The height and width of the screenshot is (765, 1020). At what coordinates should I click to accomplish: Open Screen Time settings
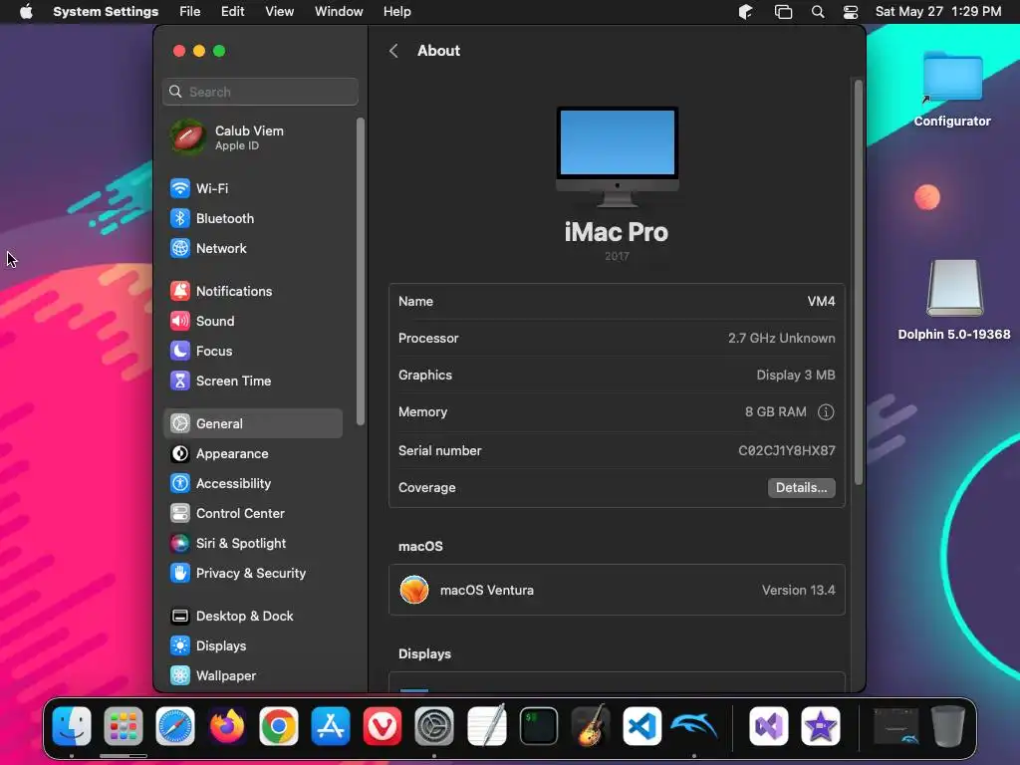[x=252, y=382]
